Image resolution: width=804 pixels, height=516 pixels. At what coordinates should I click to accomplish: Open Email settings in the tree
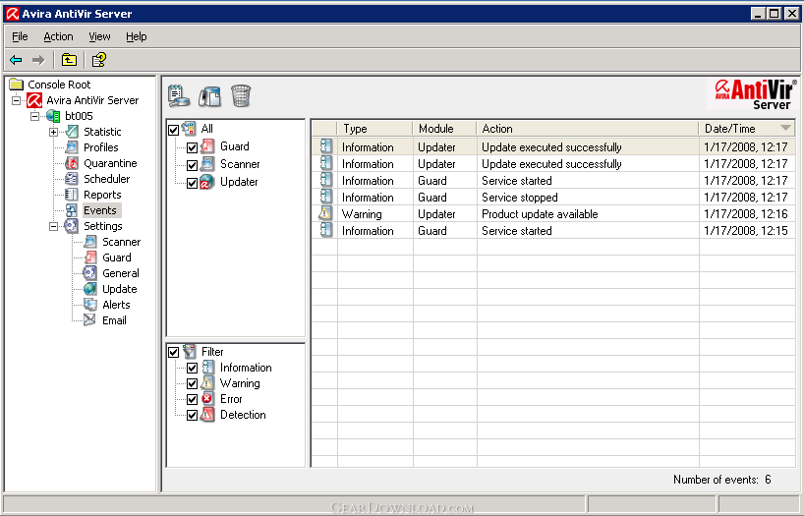(114, 320)
